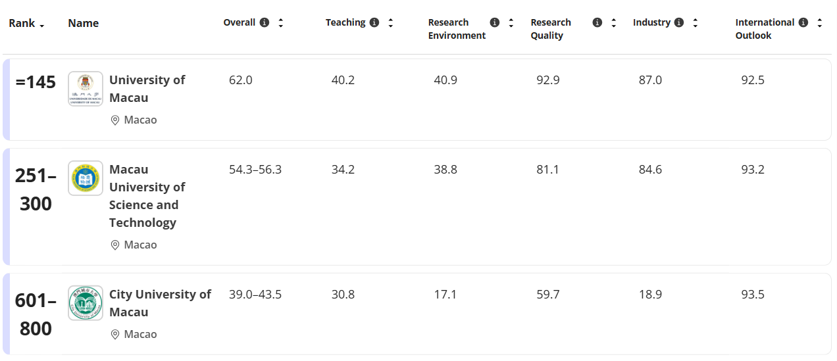Click the City University of Macau logo
837x361 pixels.
pyautogui.click(x=86, y=303)
